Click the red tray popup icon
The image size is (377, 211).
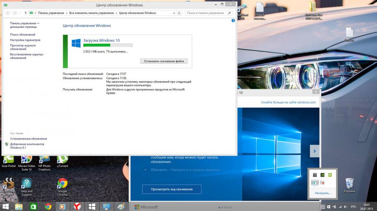pos(322,183)
